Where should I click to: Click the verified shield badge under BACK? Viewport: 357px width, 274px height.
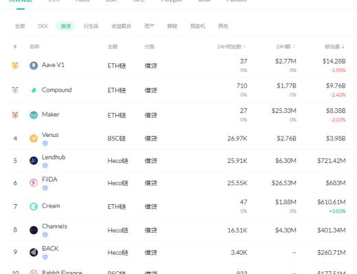pos(45,257)
